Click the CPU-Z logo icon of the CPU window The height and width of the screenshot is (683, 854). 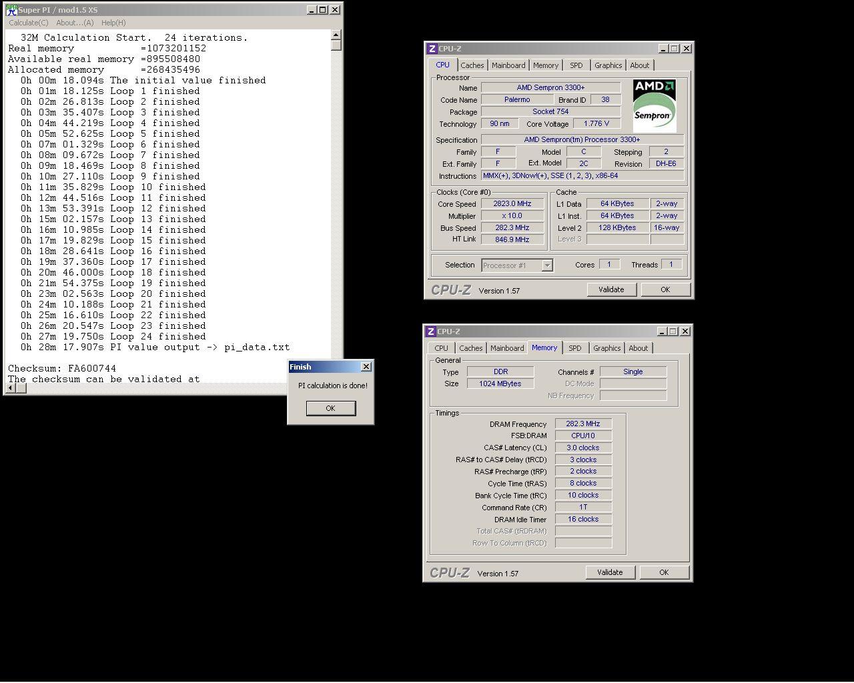[432, 49]
